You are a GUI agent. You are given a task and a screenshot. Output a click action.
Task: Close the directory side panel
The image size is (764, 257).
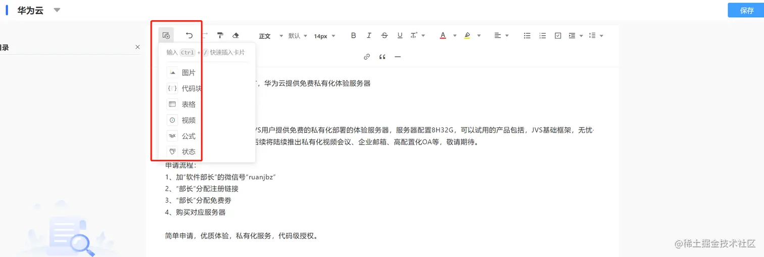[137, 47]
